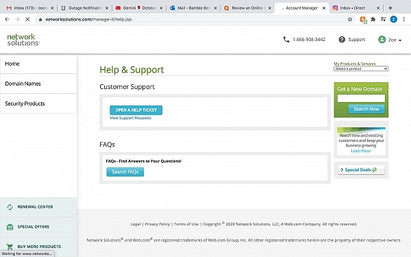The width and height of the screenshot is (411, 257).
Task: Open the Terms of Use footer link
Action: pos(186,224)
